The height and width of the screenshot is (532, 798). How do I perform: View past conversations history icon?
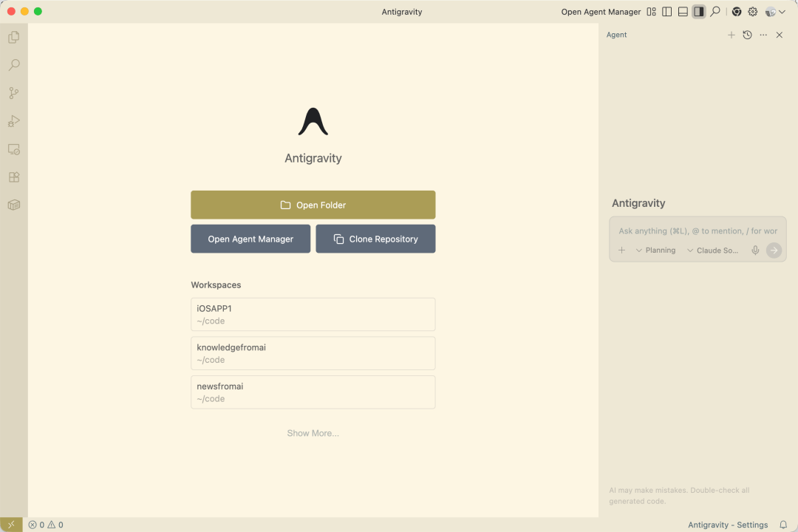point(747,35)
